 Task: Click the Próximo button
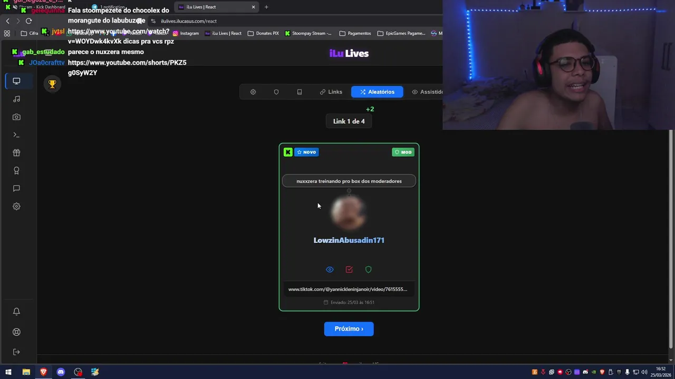[x=349, y=328]
